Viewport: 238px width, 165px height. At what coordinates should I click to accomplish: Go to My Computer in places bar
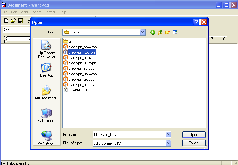point(47,115)
